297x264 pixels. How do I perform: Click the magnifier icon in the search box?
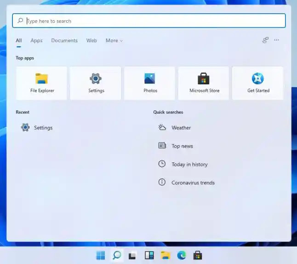(20, 20)
